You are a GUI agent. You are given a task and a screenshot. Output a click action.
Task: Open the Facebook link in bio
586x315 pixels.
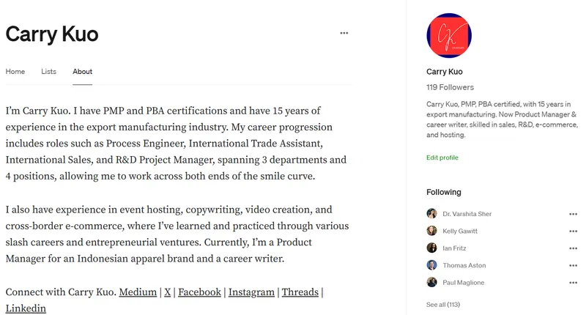pyautogui.click(x=199, y=292)
